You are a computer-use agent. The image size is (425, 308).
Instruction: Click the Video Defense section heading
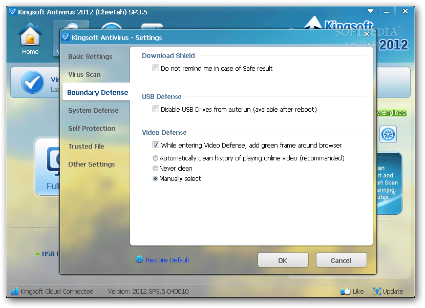tap(164, 132)
